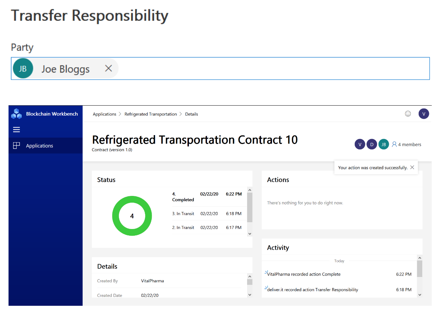
Task: Remove Joe Bloggs from Party field
Action: point(109,68)
